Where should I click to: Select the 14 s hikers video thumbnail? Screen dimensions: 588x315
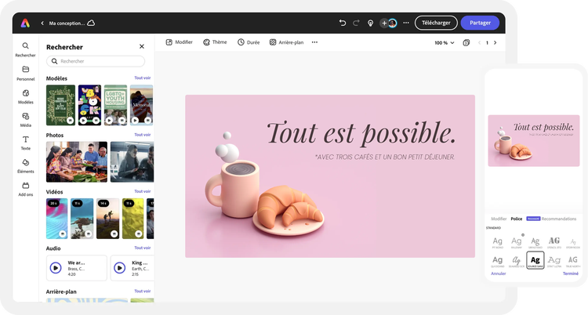107,219
